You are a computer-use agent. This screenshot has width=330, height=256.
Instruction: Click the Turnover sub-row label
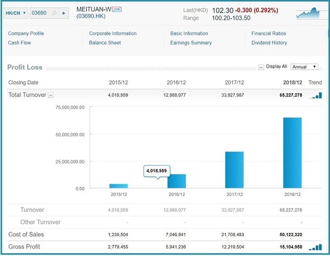pyautogui.click(x=32, y=210)
